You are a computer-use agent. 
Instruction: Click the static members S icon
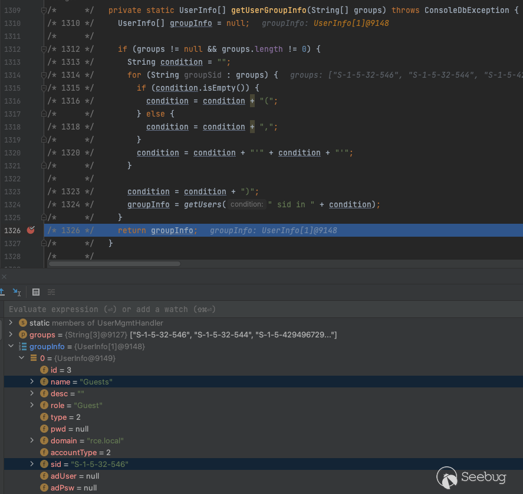[x=23, y=323]
